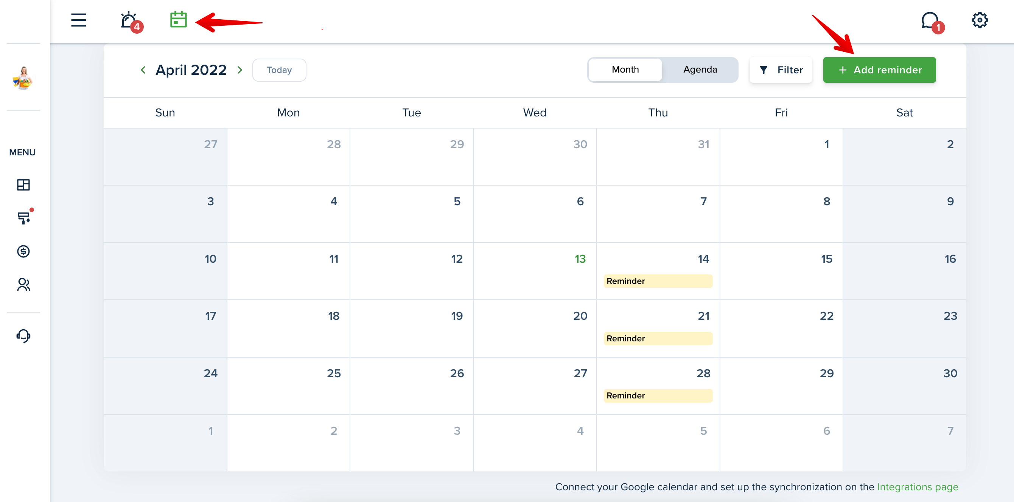The height and width of the screenshot is (502, 1014).
Task: Select April 16 date cell
Action: coord(904,271)
